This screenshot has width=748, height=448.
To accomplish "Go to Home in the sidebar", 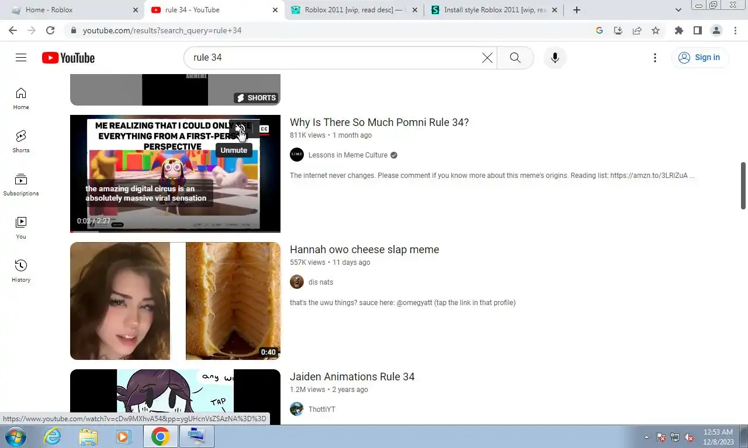I will [21, 99].
